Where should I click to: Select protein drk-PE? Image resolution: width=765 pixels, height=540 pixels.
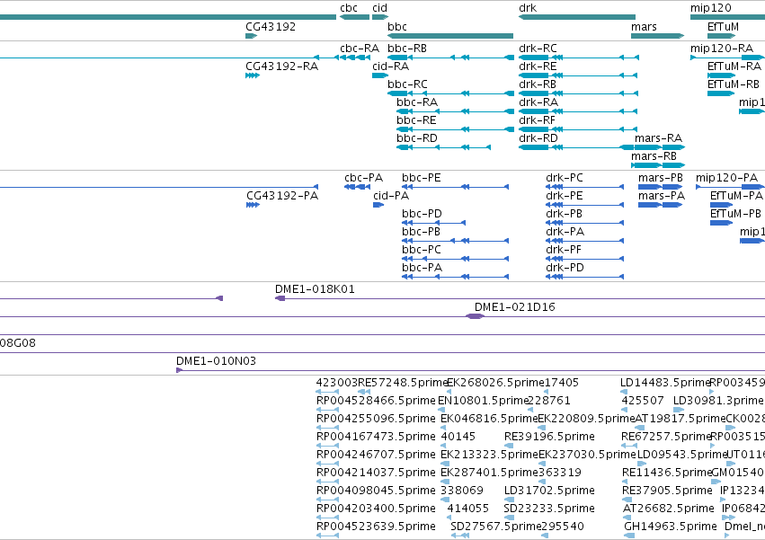(x=584, y=205)
